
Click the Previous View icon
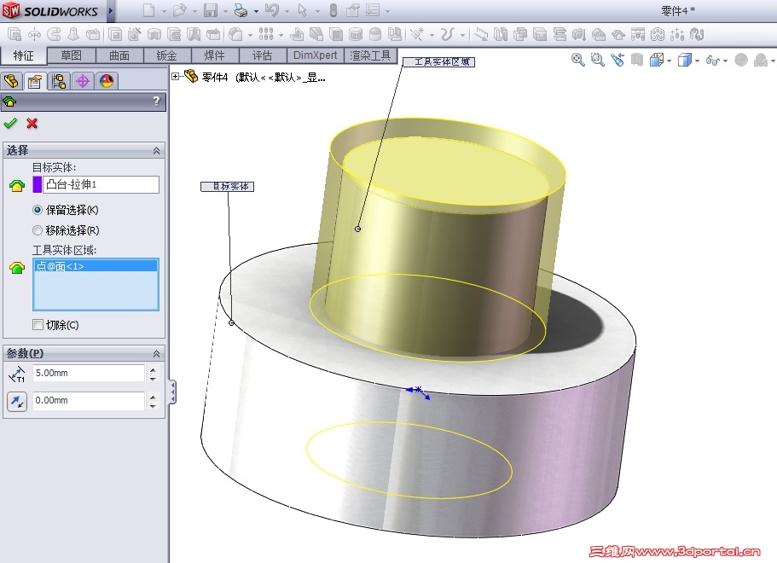[618, 60]
